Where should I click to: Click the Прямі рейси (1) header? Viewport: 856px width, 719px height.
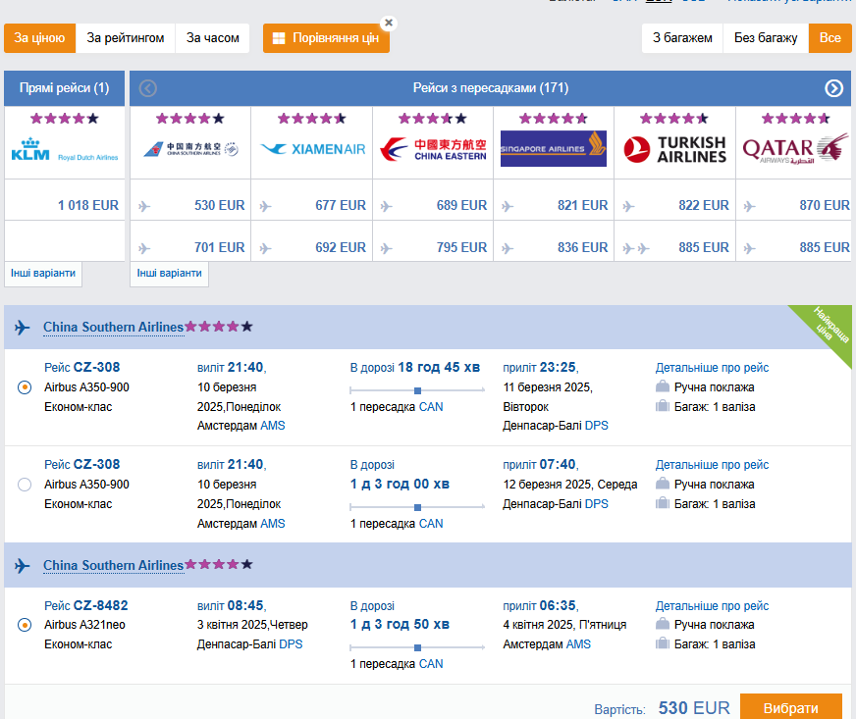point(65,88)
